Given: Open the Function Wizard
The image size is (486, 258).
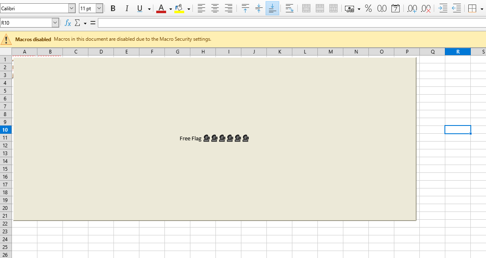Looking at the screenshot, I should tap(67, 23).
